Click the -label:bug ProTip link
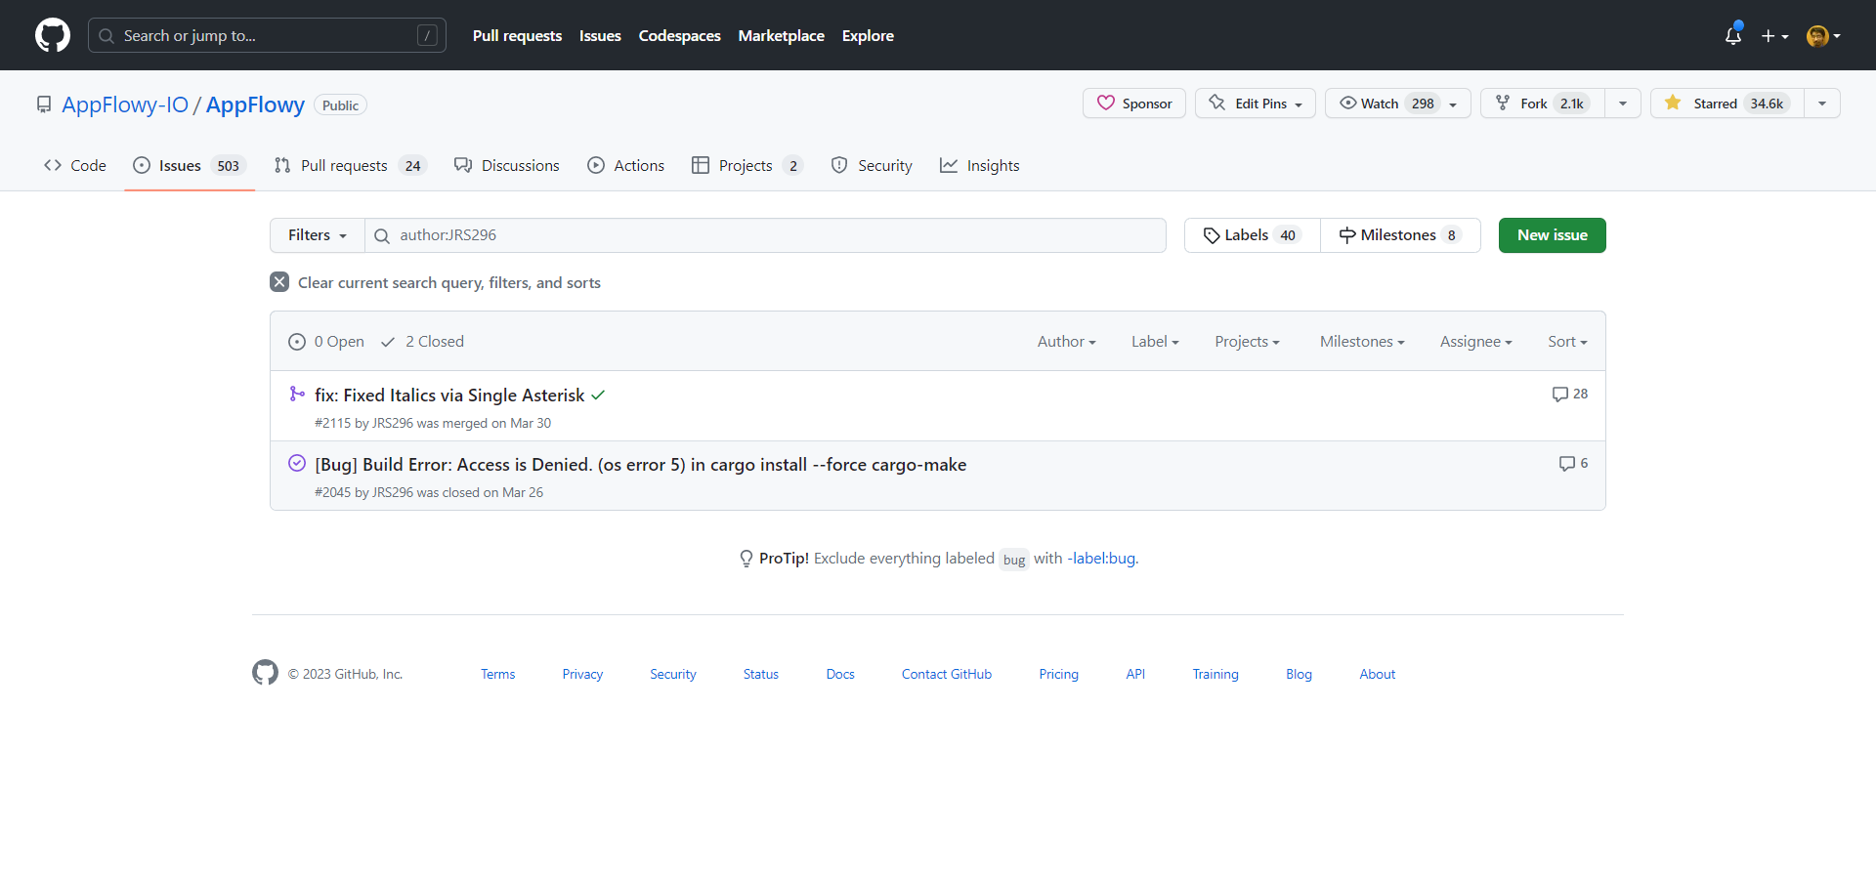 point(1101,559)
